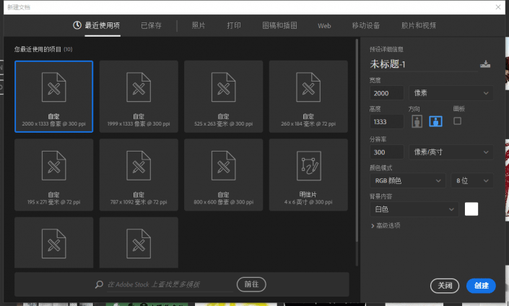The width and height of the screenshot is (509, 306).
Task: Select landscape orientation icon
Action: 435,121
